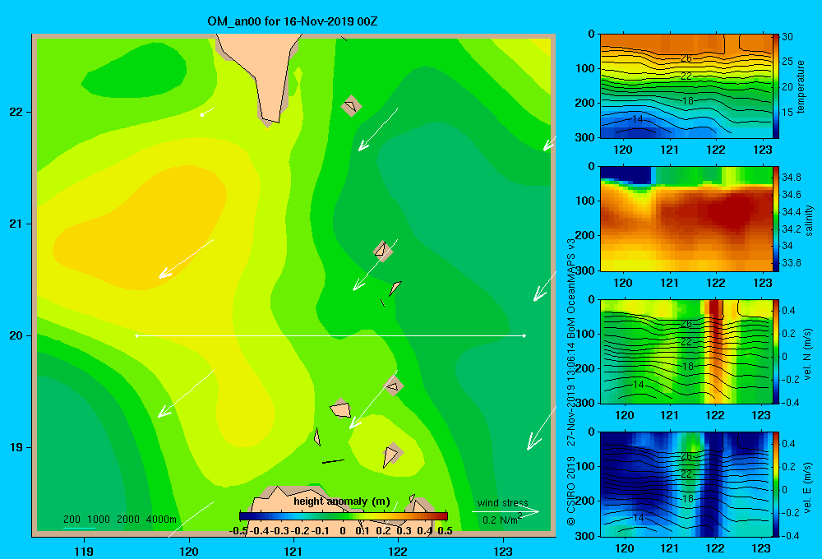Click the "26" contour label in temperature panel
822x559 pixels.
pos(686,58)
